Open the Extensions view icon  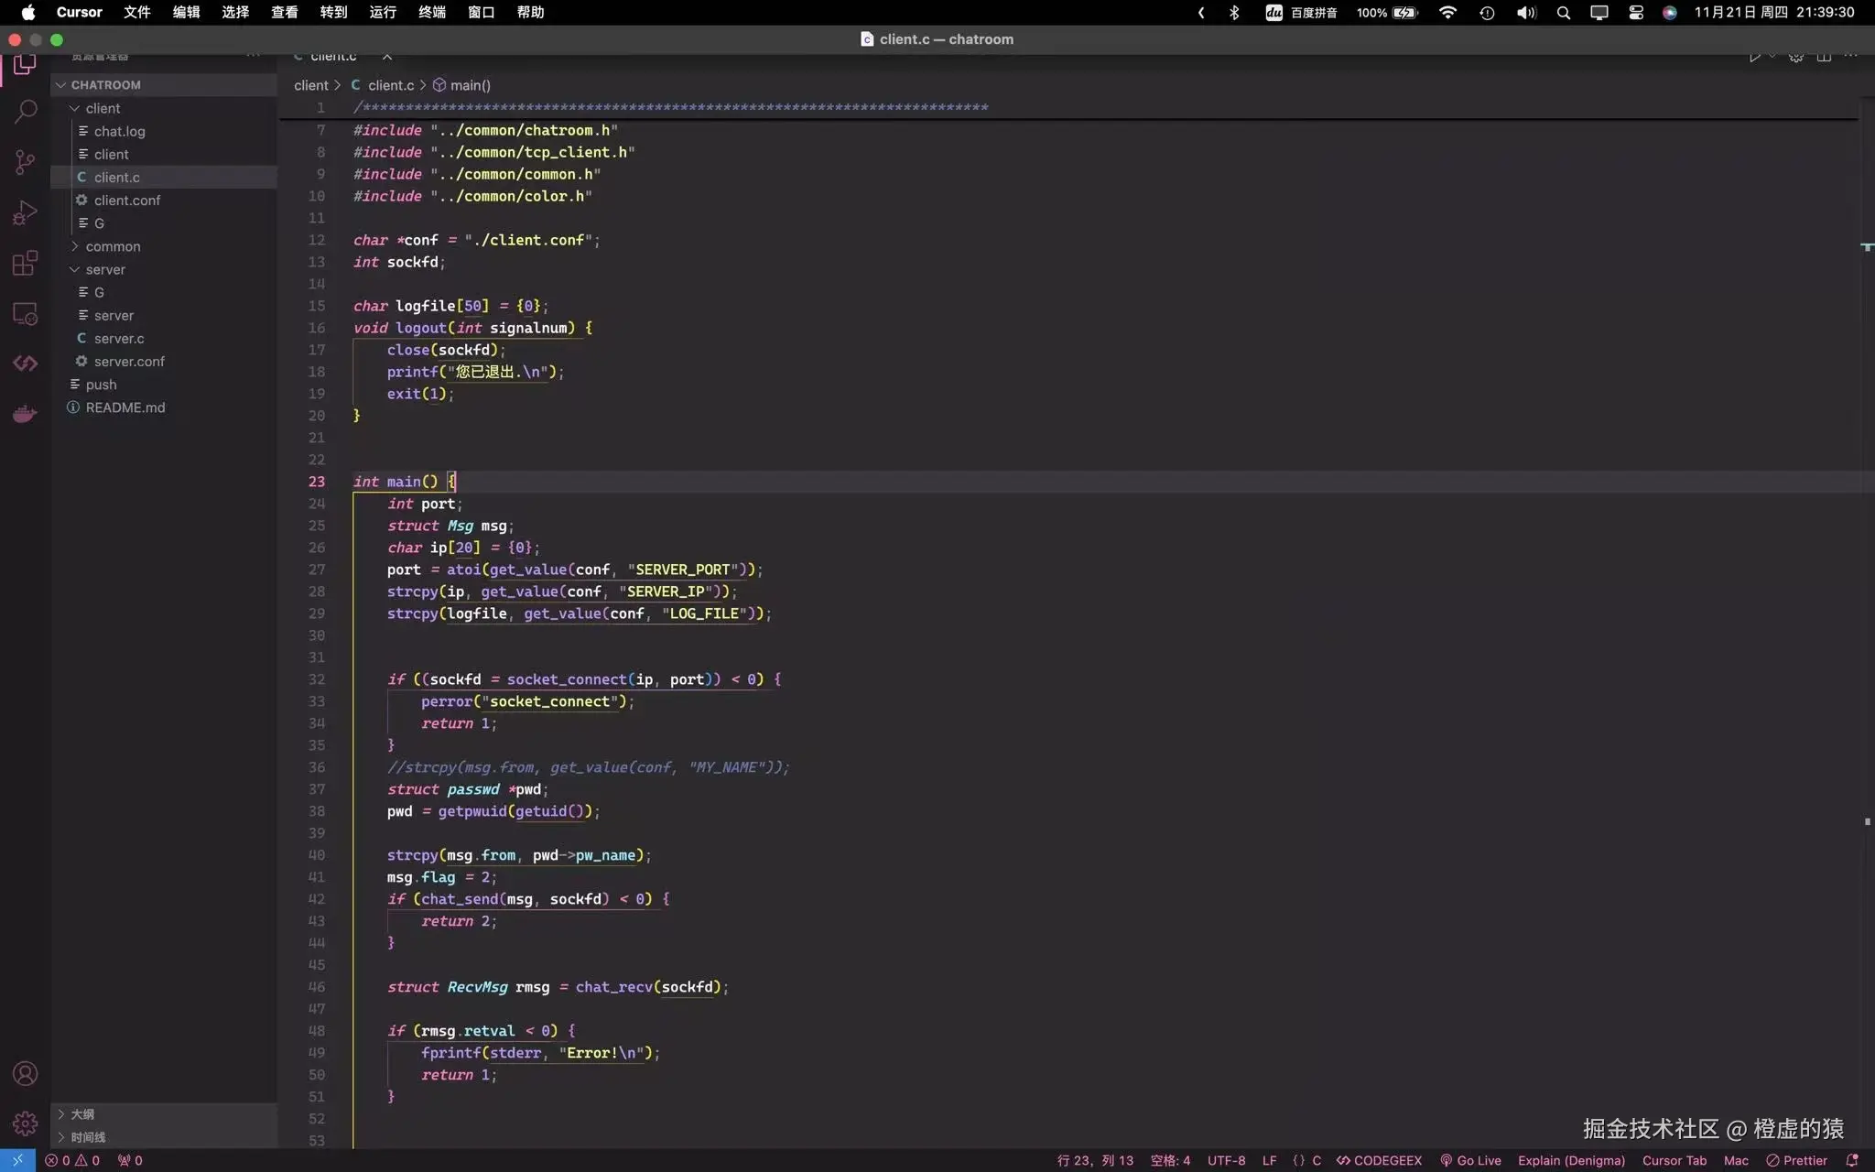point(25,264)
